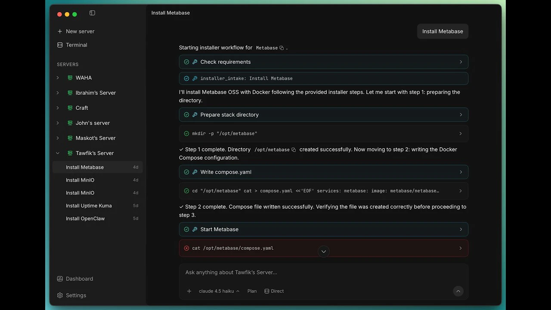Click the success check on the mkdir command
Viewport: 551px width, 310px height.
pos(186,133)
